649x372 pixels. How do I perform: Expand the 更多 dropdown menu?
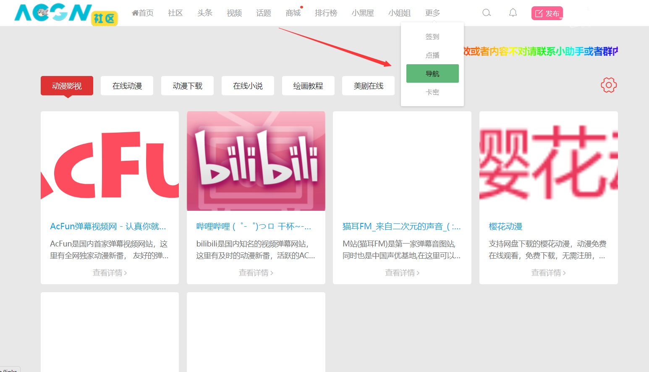pyautogui.click(x=432, y=13)
